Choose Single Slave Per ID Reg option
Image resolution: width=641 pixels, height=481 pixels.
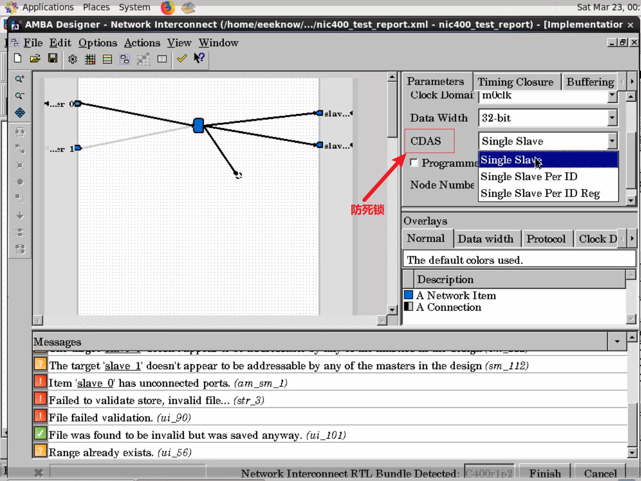point(548,193)
